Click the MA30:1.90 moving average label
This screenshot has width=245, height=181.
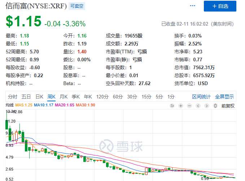click(x=86, y=105)
